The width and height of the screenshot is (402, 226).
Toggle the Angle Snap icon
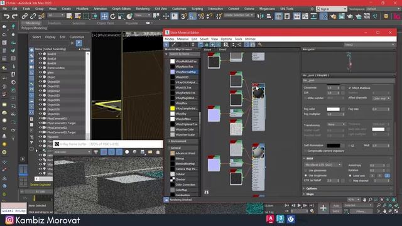(193, 16)
